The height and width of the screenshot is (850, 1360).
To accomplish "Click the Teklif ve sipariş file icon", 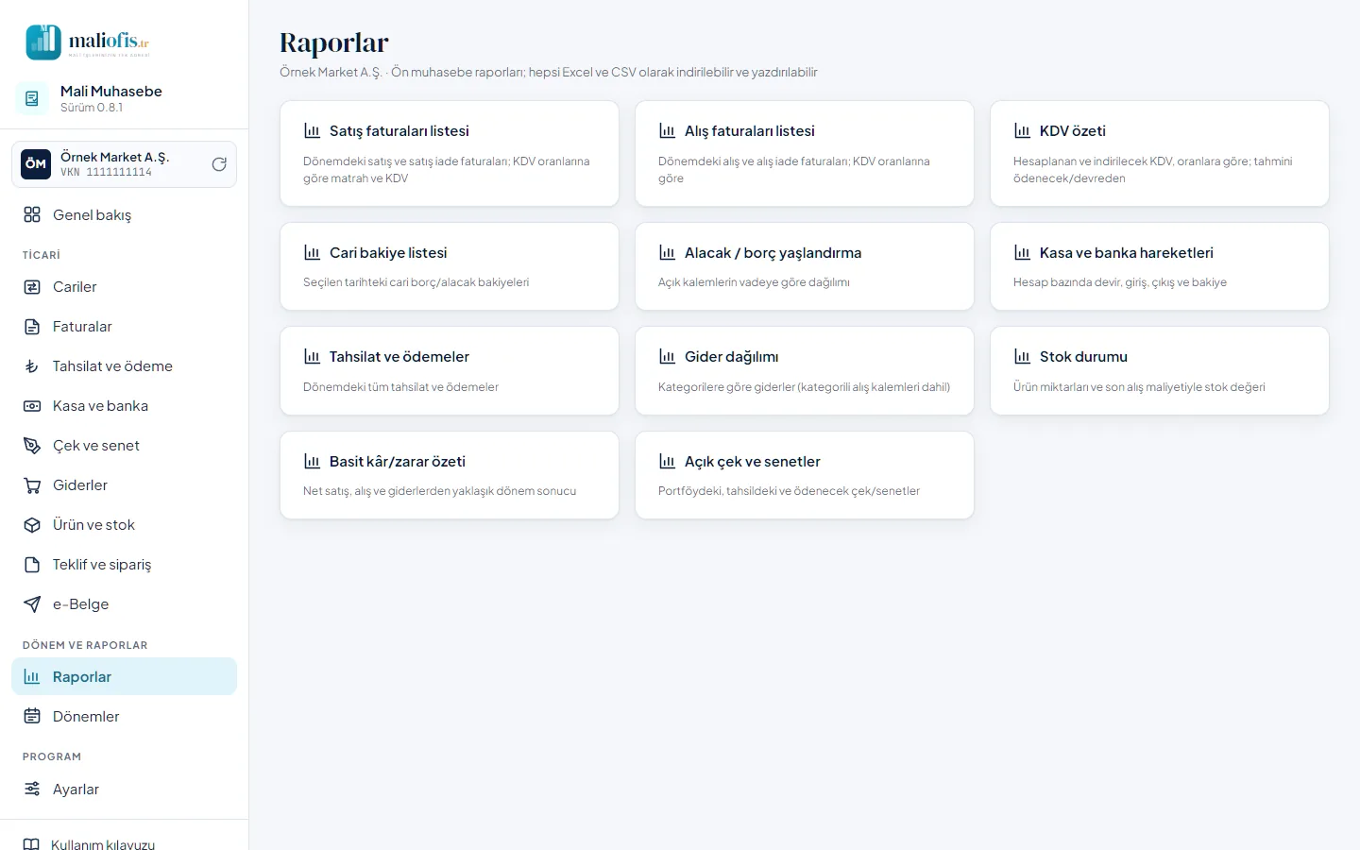I will (x=32, y=565).
